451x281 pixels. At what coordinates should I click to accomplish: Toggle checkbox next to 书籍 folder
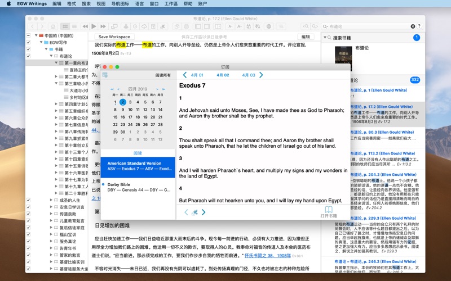[x=28, y=49]
